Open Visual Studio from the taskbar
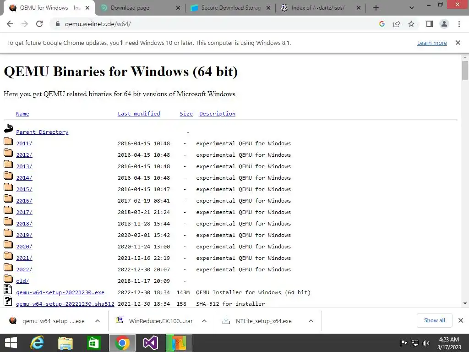This screenshot has height=352, width=469. (150, 343)
